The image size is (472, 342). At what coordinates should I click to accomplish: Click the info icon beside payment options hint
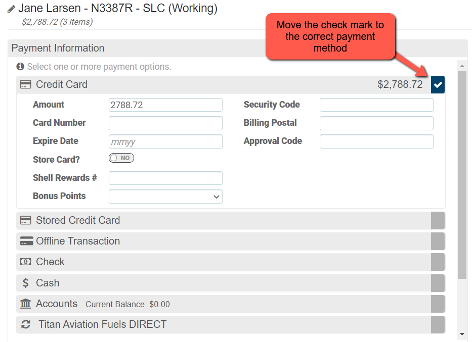coord(20,66)
